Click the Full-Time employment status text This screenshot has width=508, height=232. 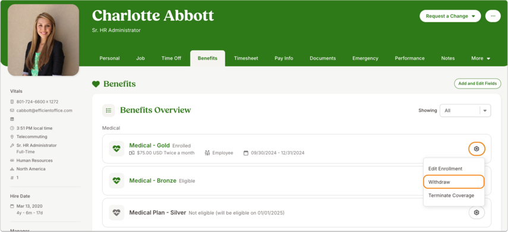(x=26, y=152)
